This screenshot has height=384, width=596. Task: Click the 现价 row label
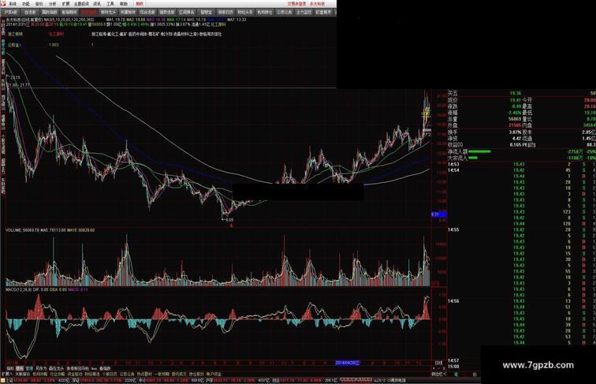pyautogui.click(x=453, y=100)
